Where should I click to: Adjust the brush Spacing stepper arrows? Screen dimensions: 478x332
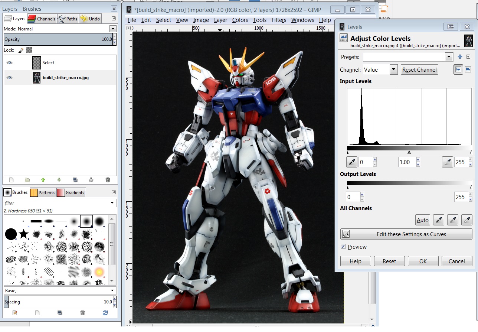coord(114,302)
